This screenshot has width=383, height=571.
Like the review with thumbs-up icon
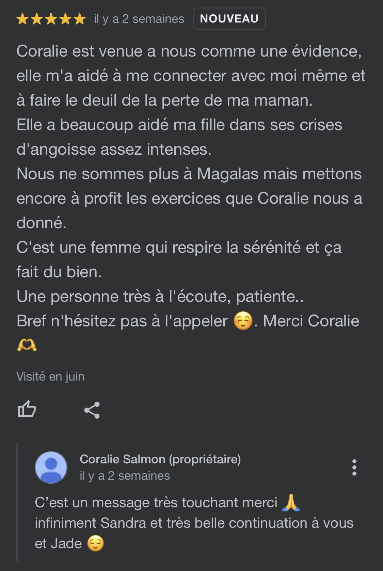27,409
